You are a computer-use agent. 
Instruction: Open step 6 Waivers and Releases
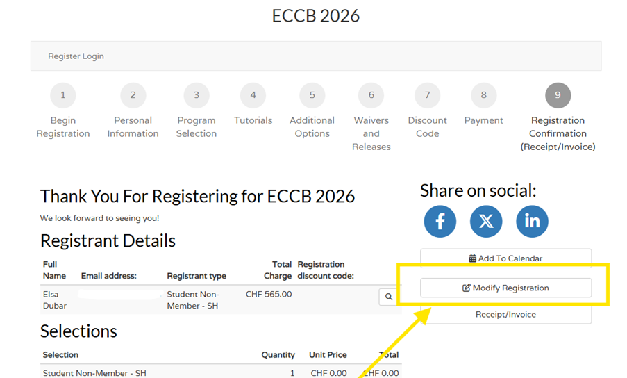pos(371,95)
